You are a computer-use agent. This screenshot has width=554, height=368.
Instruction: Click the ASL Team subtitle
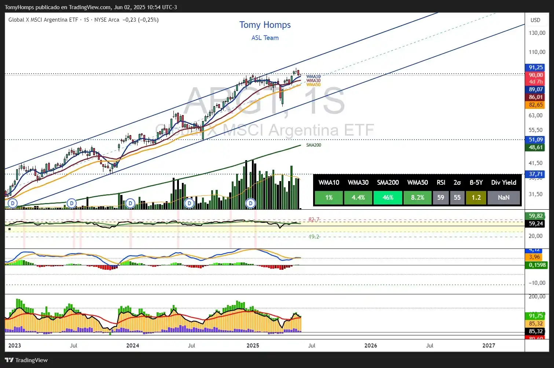pos(265,38)
